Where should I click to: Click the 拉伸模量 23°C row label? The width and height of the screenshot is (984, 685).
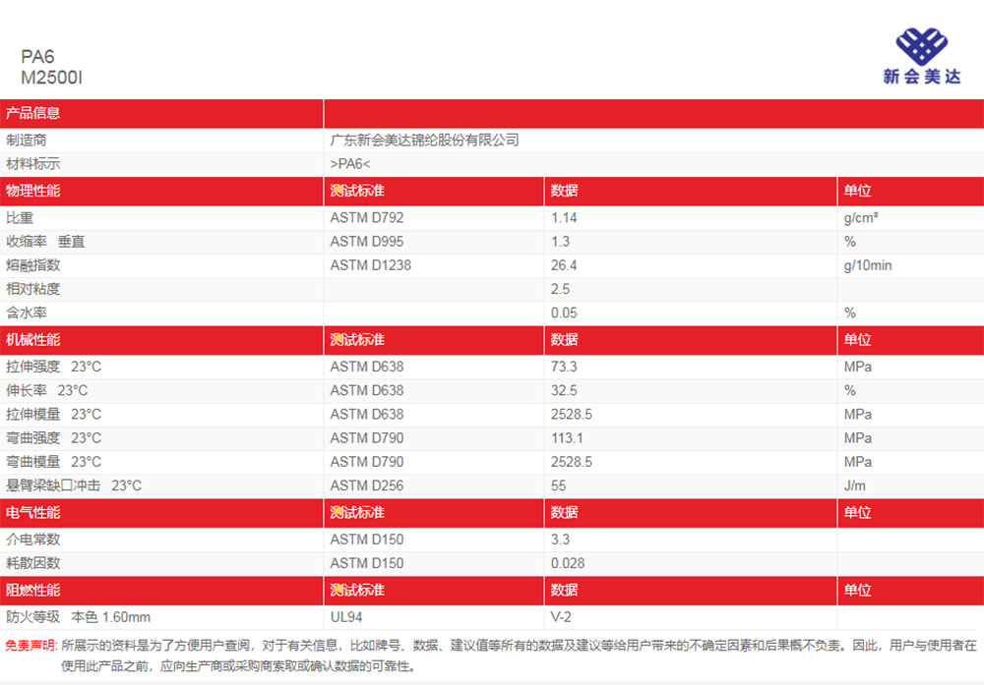tap(53, 415)
